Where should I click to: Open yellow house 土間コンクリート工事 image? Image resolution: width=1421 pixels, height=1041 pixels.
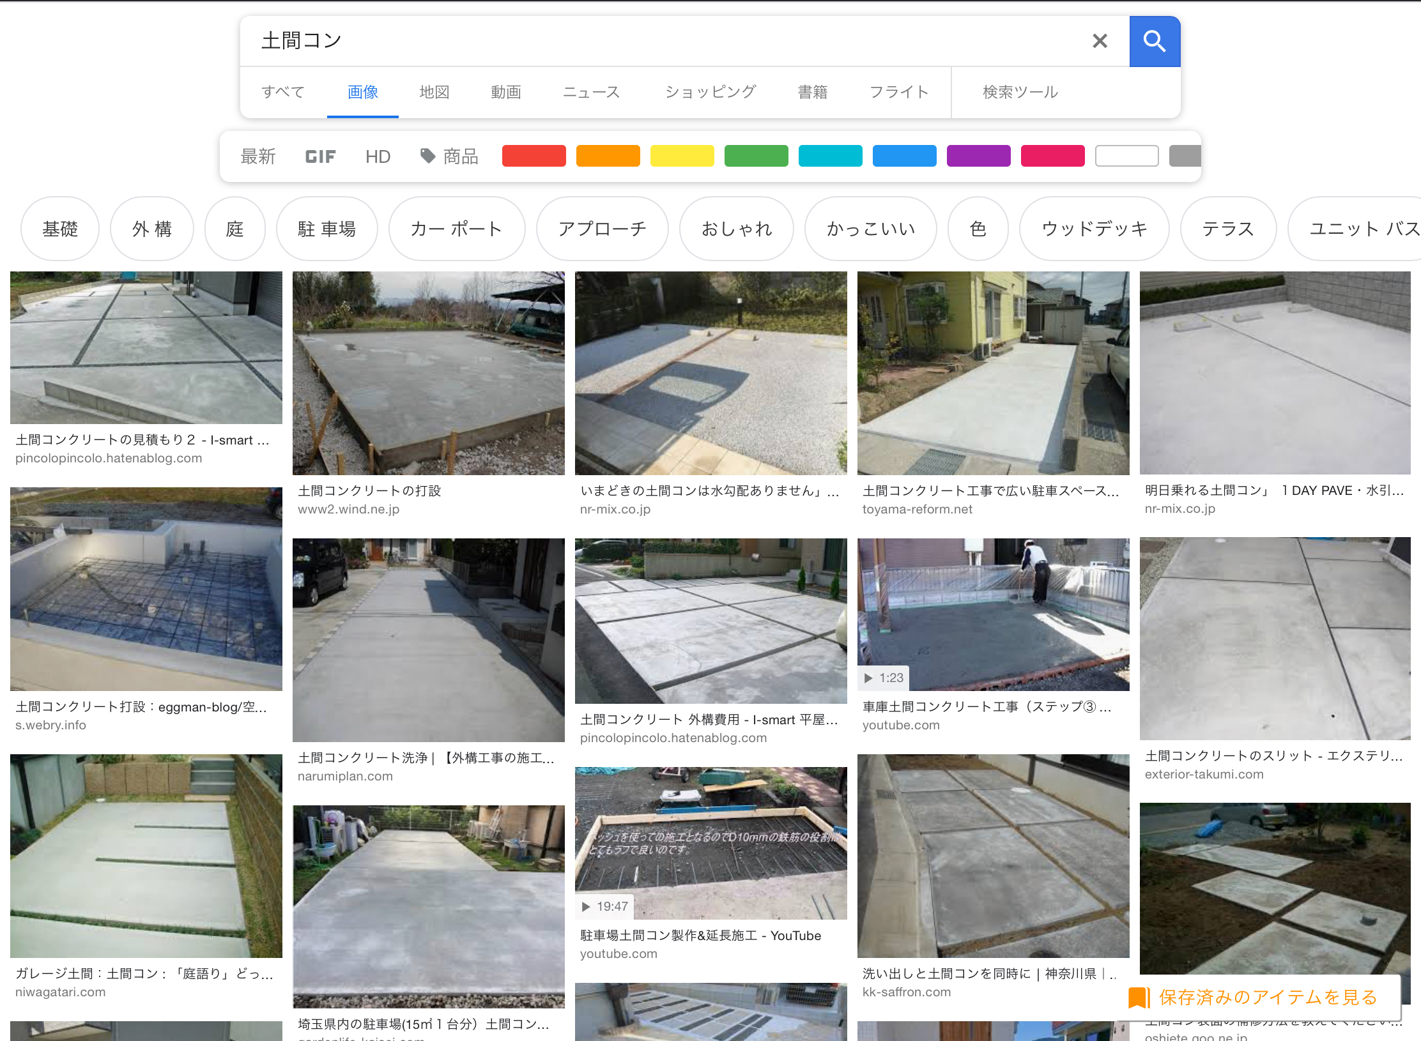point(994,373)
